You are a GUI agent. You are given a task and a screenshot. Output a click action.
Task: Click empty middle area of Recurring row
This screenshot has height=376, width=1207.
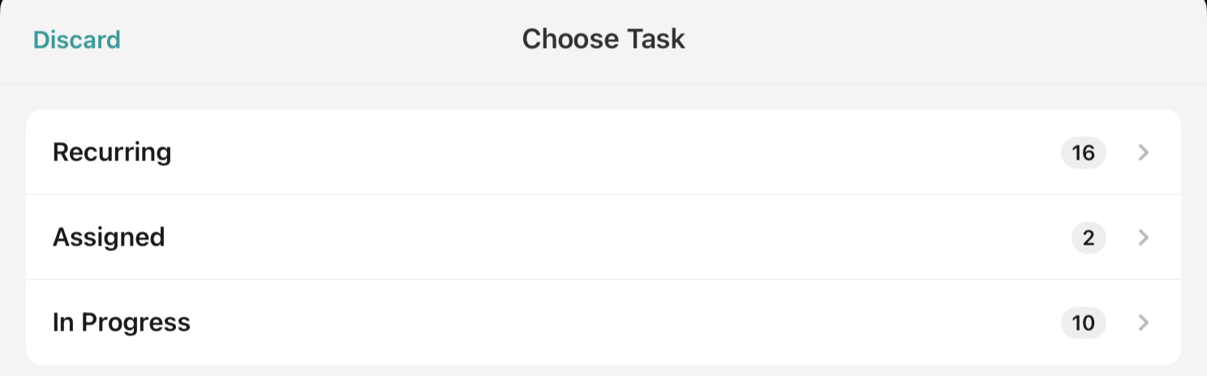coord(603,152)
